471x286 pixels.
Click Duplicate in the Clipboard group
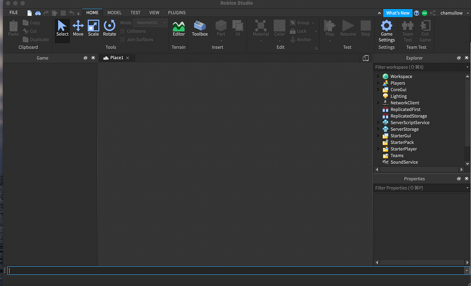36,40
